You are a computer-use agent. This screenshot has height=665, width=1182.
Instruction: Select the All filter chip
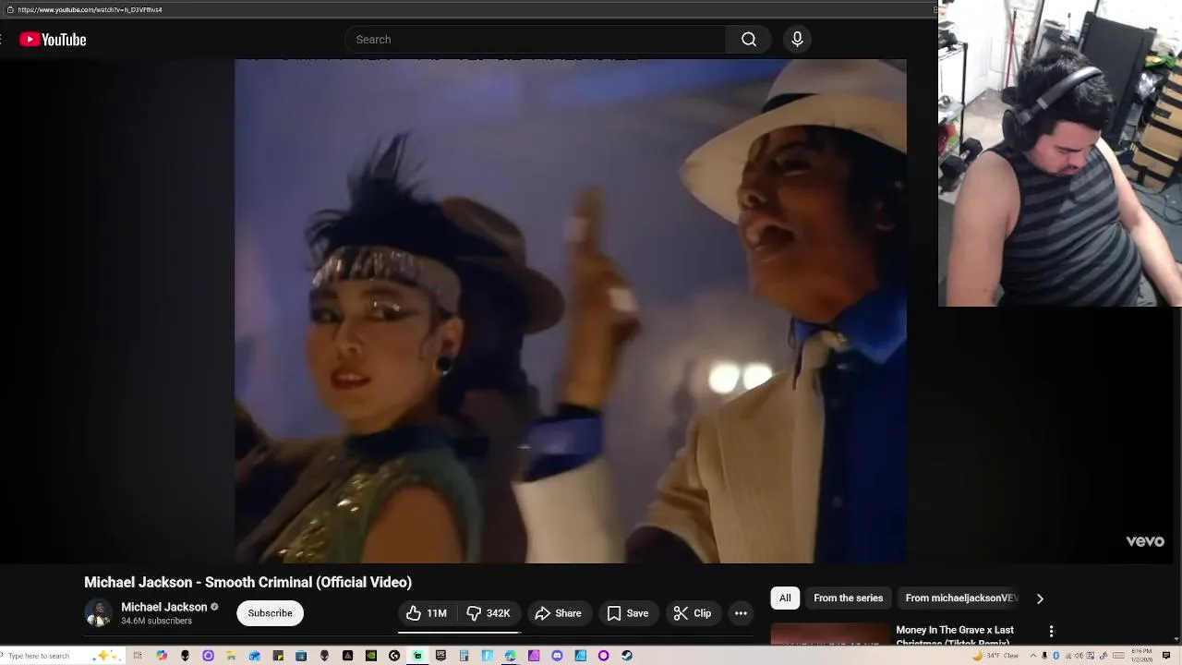pyautogui.click(x=785, y=598)
